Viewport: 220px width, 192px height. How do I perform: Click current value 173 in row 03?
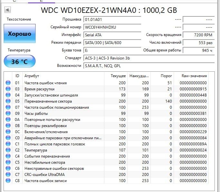[122, 89]
